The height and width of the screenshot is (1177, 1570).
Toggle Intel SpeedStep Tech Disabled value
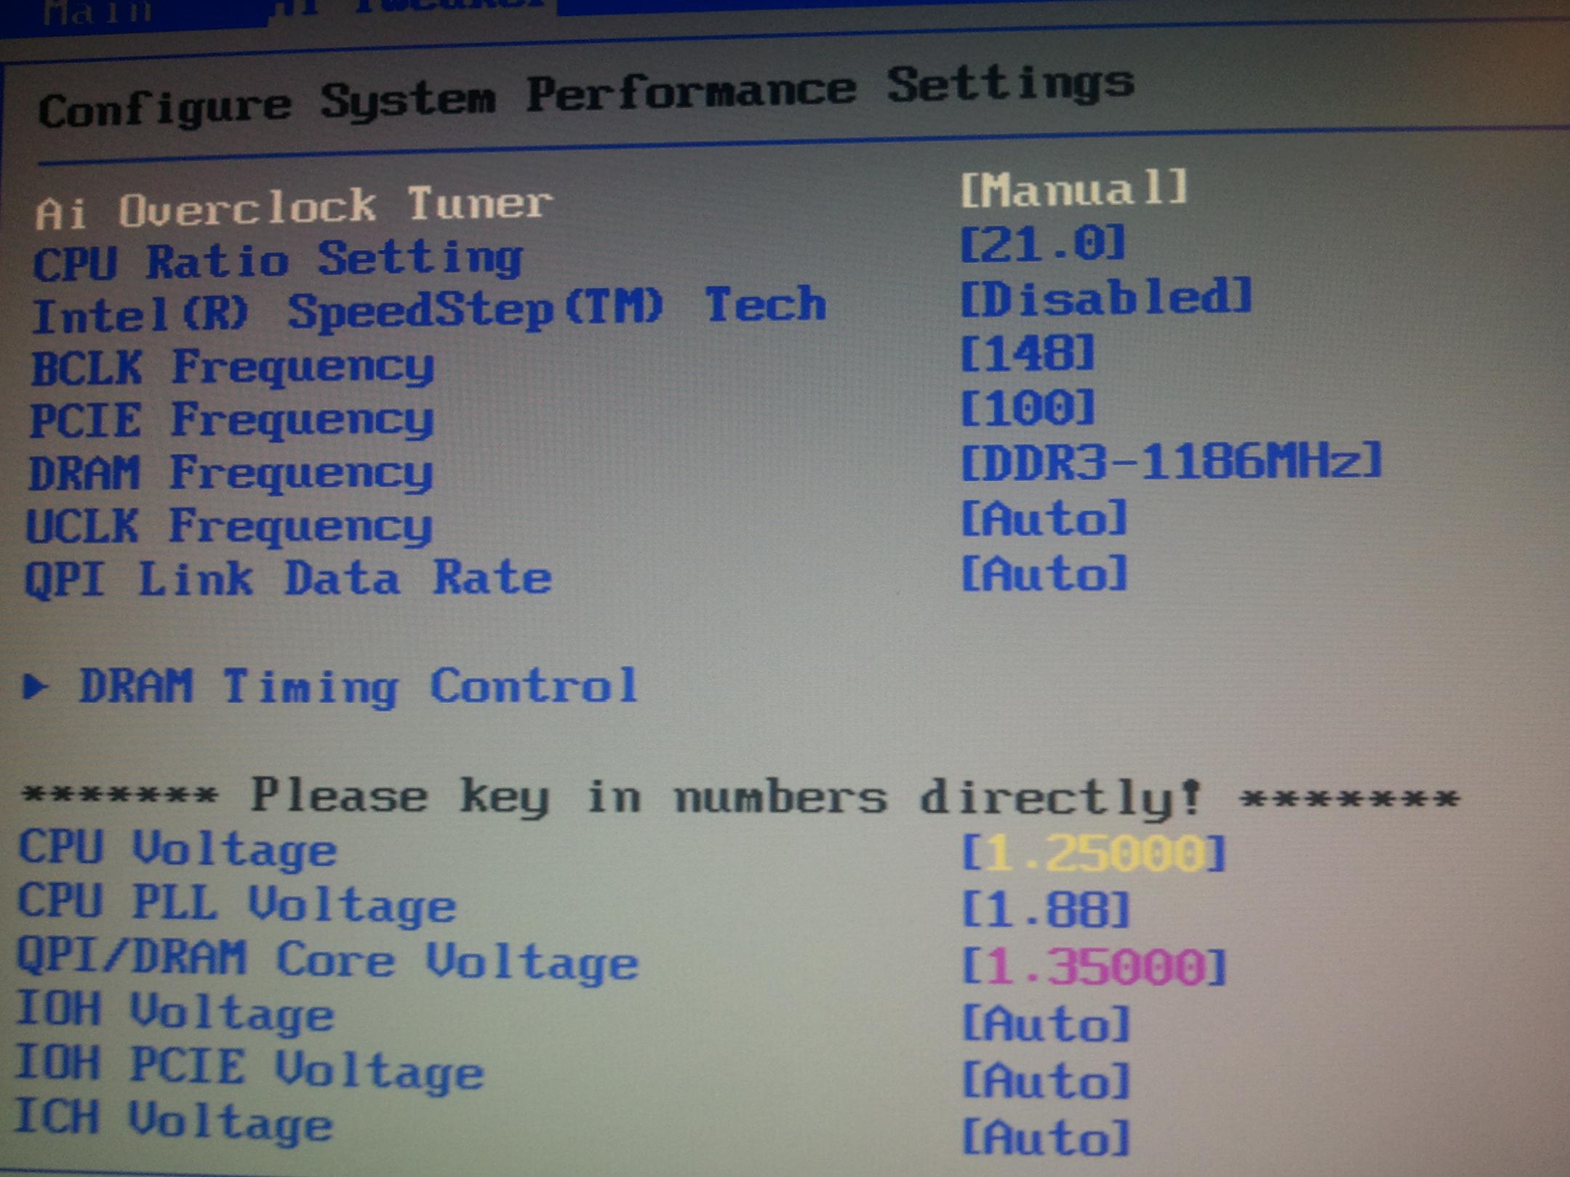click(x=1105, y=298)
